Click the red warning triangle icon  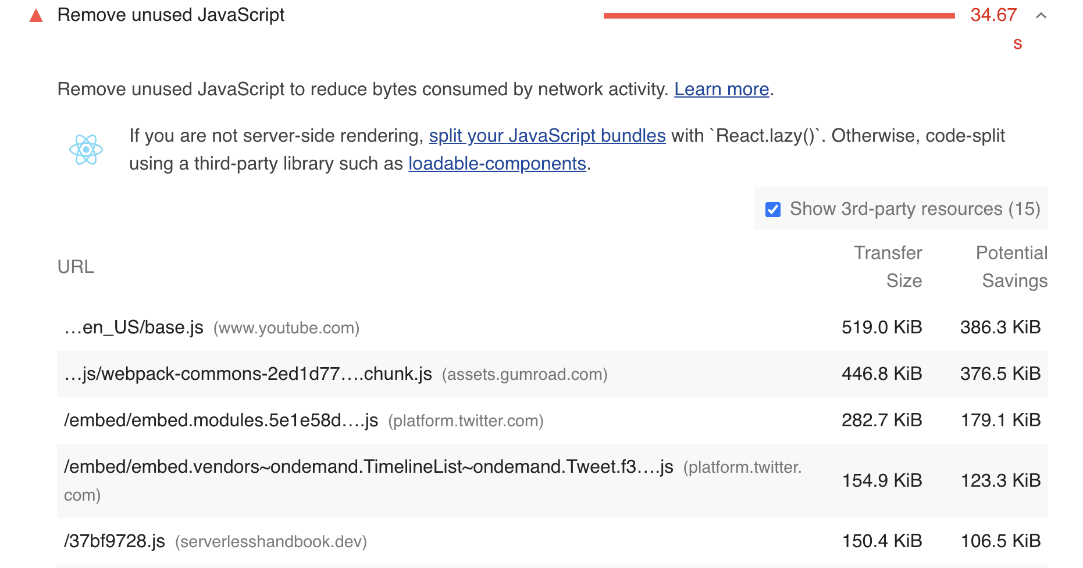tap(36, 16)
